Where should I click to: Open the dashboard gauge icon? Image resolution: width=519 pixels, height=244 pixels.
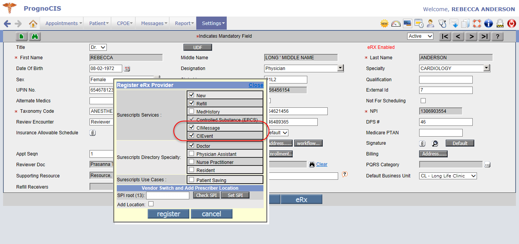(x=396, y=23)
